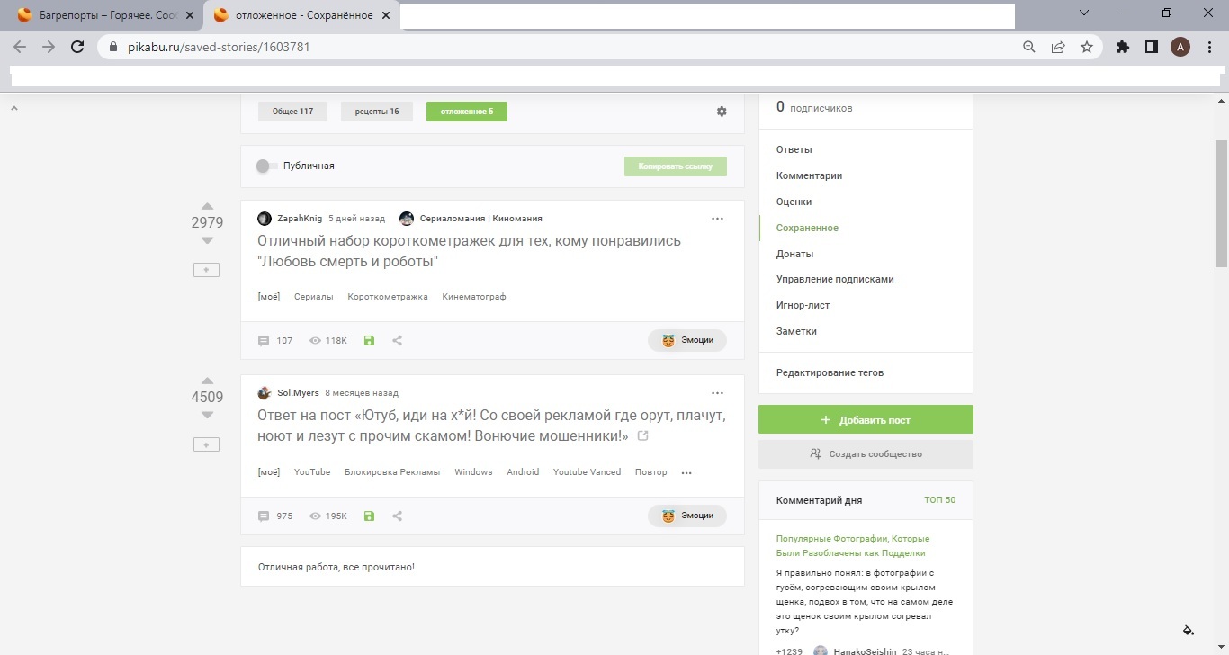Image resolution: width=1229 pixels, height=655 pixels.
Task: Unsave the post with 118K views
Action: 369,341
